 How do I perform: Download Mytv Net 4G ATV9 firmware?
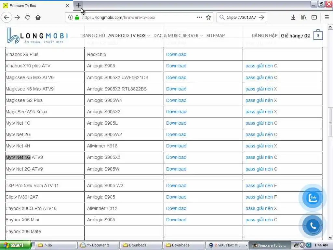[176, 157]
